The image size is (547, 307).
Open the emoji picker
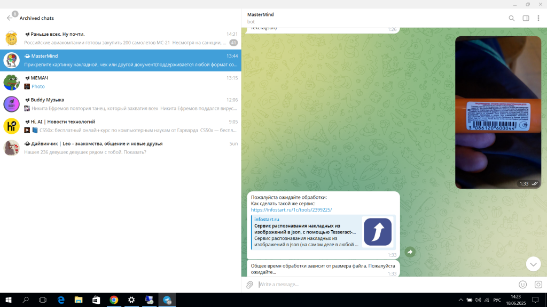[x=522, y=285]
